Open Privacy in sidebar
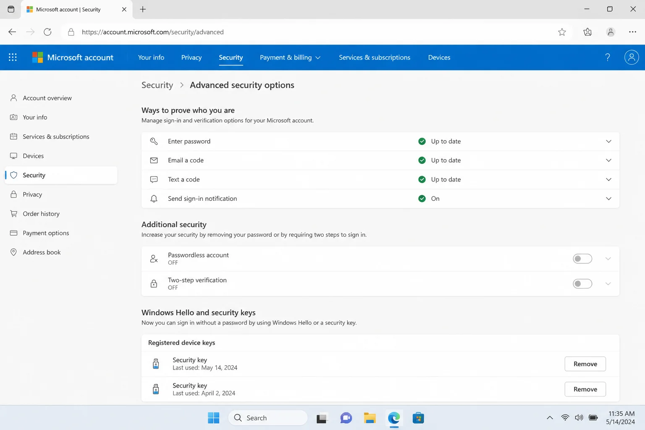 tap(61, 194)
